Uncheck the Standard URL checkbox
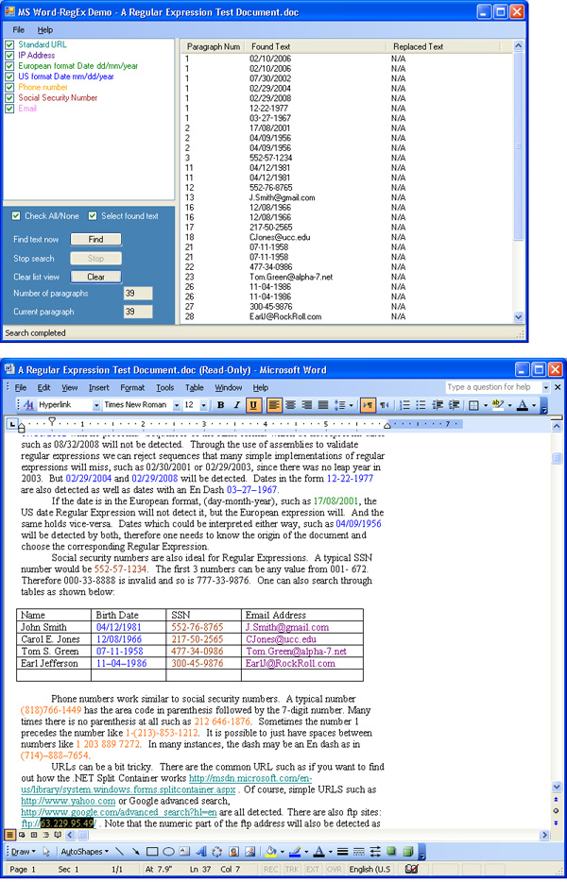567x882 pixels. click(9, 44)
